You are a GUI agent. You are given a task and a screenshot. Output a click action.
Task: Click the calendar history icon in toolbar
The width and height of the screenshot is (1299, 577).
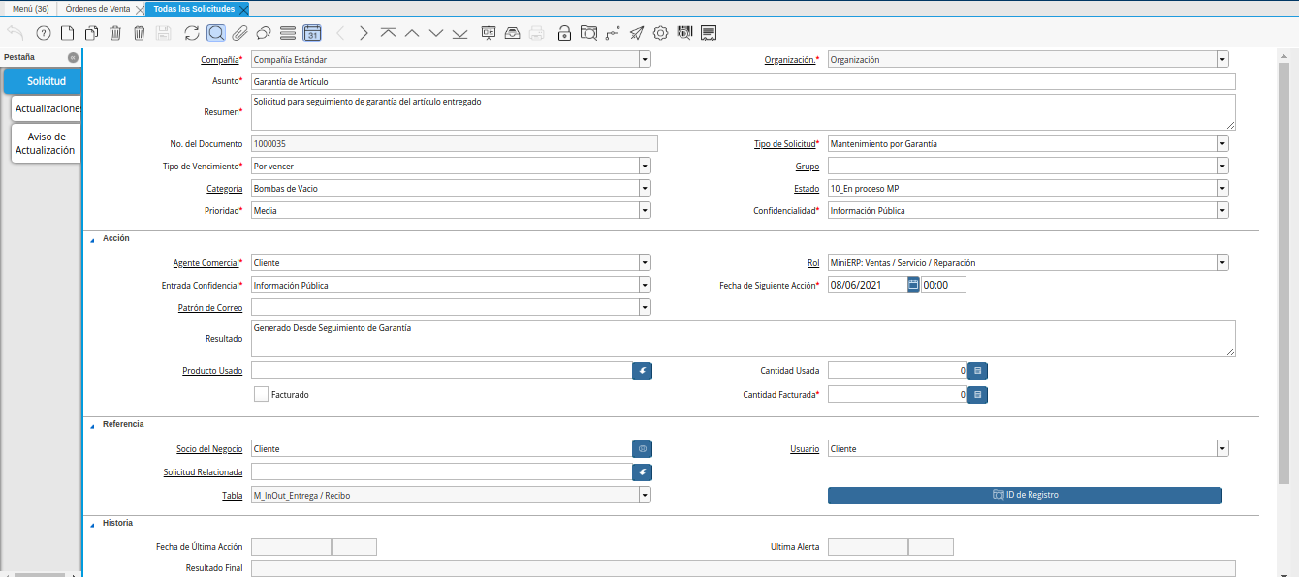[312, 33]
